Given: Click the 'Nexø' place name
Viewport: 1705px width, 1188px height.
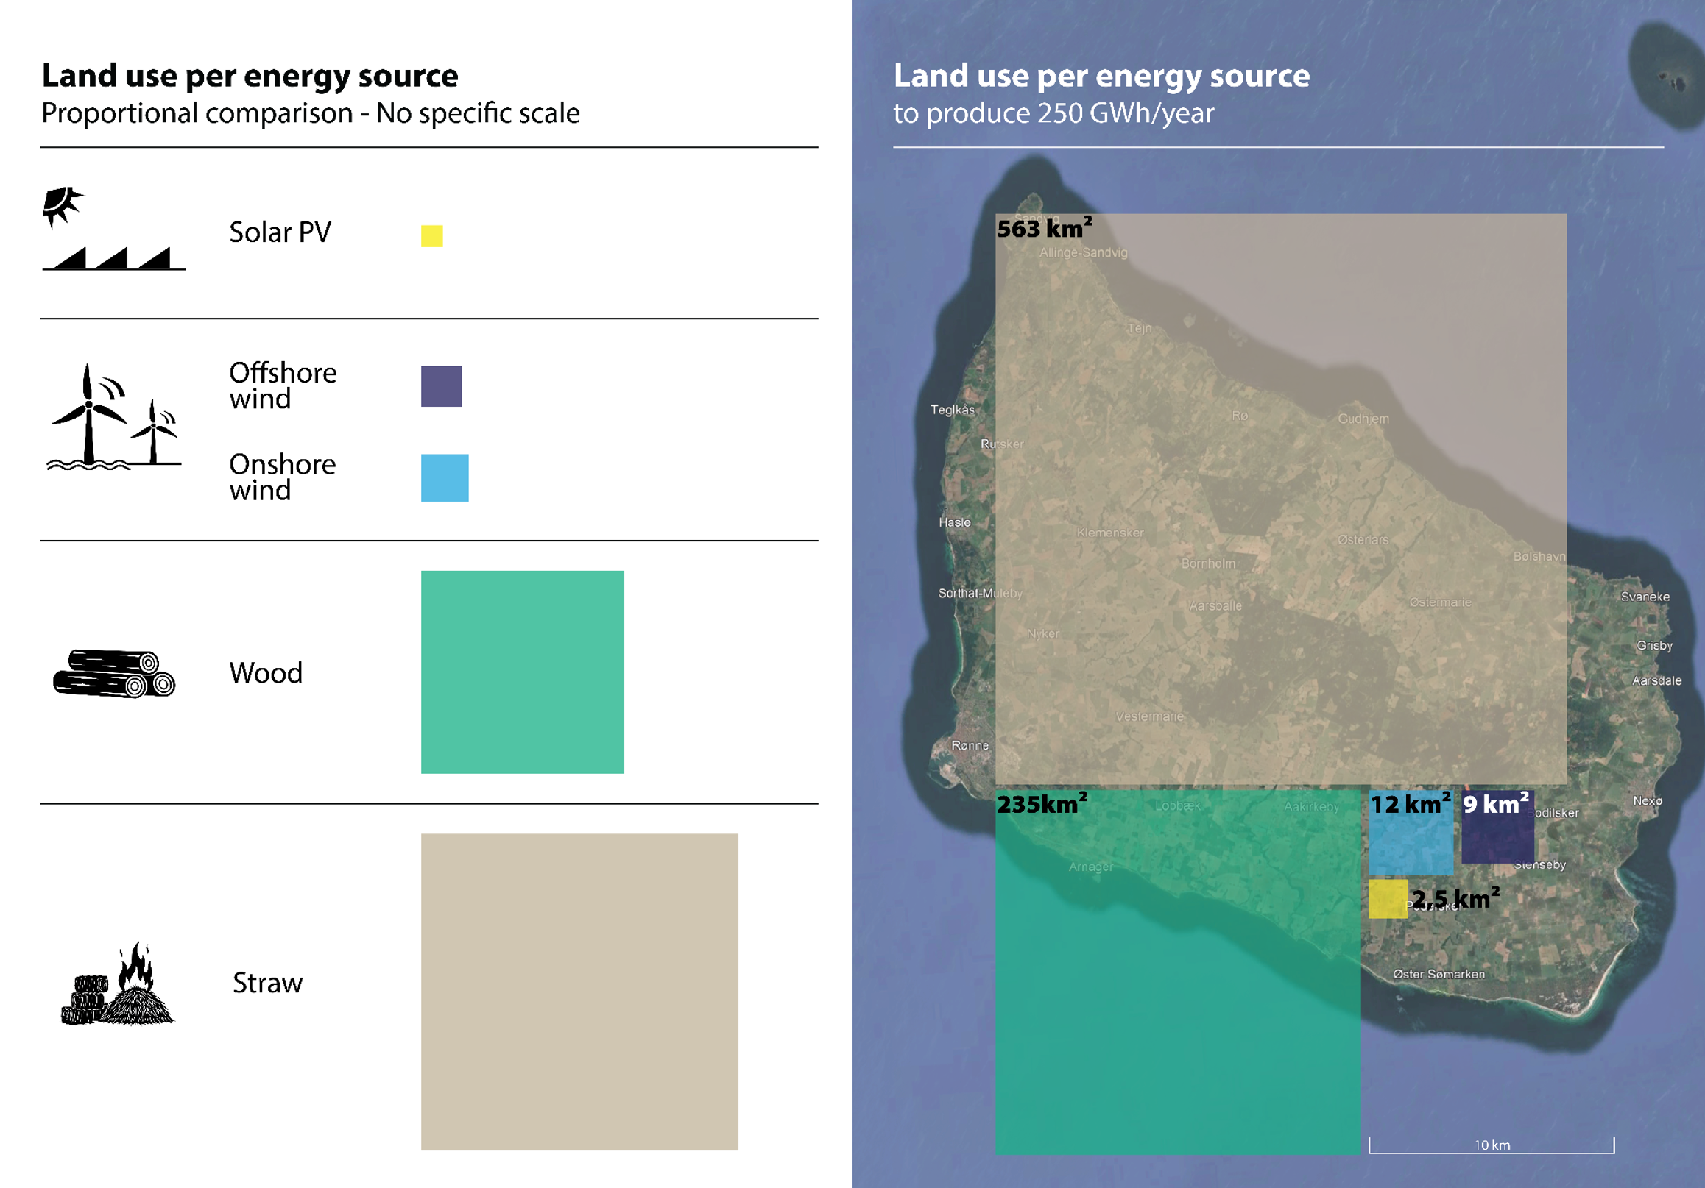Looking at the screenshot, I should [x=1648, y=801].
